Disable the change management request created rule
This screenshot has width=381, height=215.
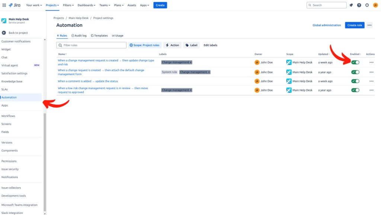pos(355,62)
